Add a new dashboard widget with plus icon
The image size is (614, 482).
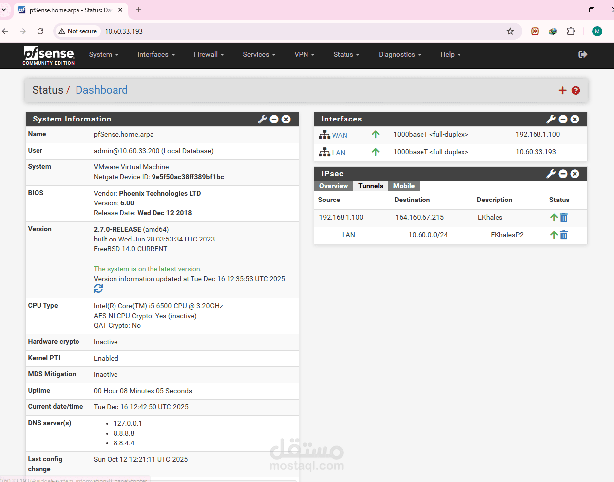[x=562, y=90]
